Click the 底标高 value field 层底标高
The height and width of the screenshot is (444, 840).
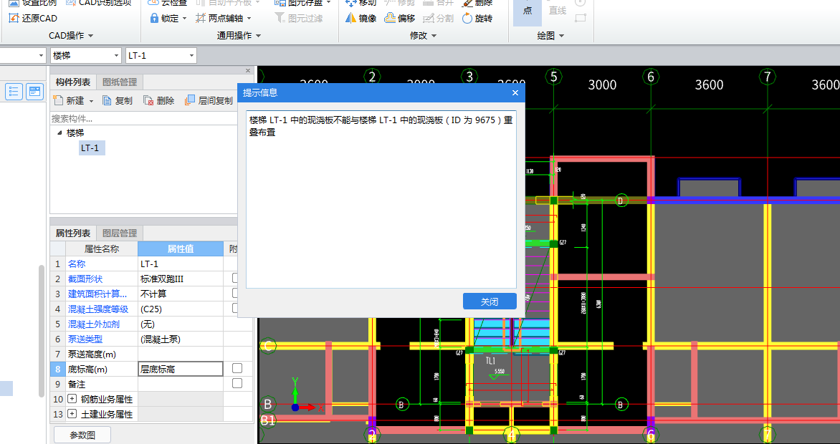tap(181, 369)
